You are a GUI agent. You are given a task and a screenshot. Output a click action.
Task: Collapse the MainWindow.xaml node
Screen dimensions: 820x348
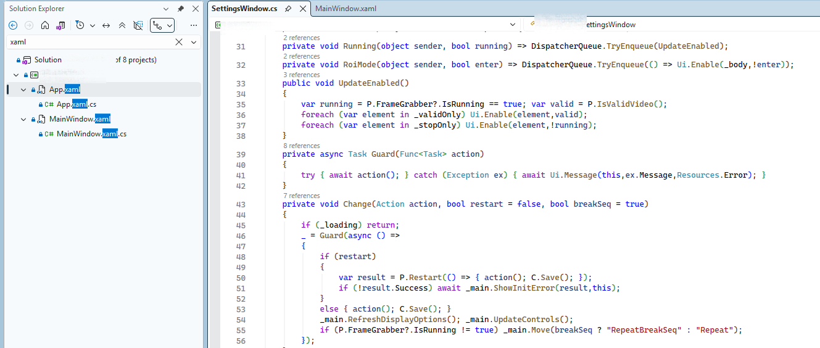click(23, 119)
